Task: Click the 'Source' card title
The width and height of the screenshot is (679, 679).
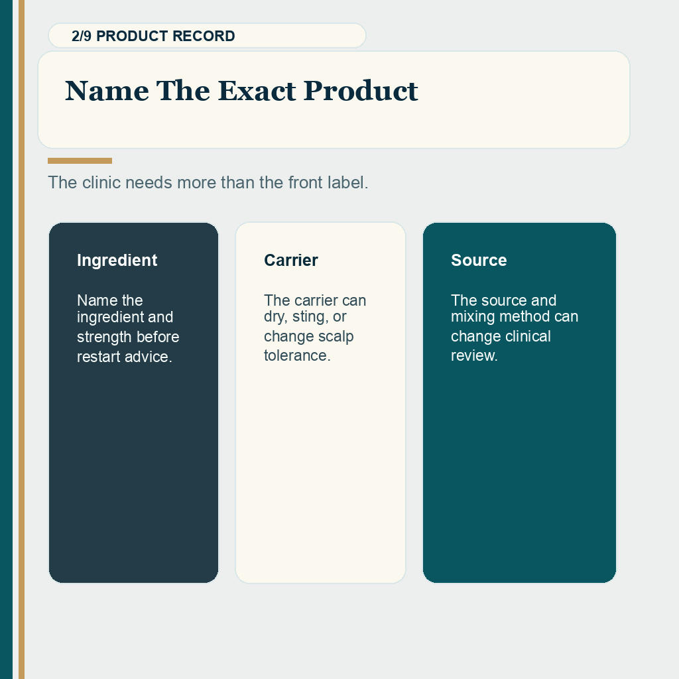Action: 479,260
